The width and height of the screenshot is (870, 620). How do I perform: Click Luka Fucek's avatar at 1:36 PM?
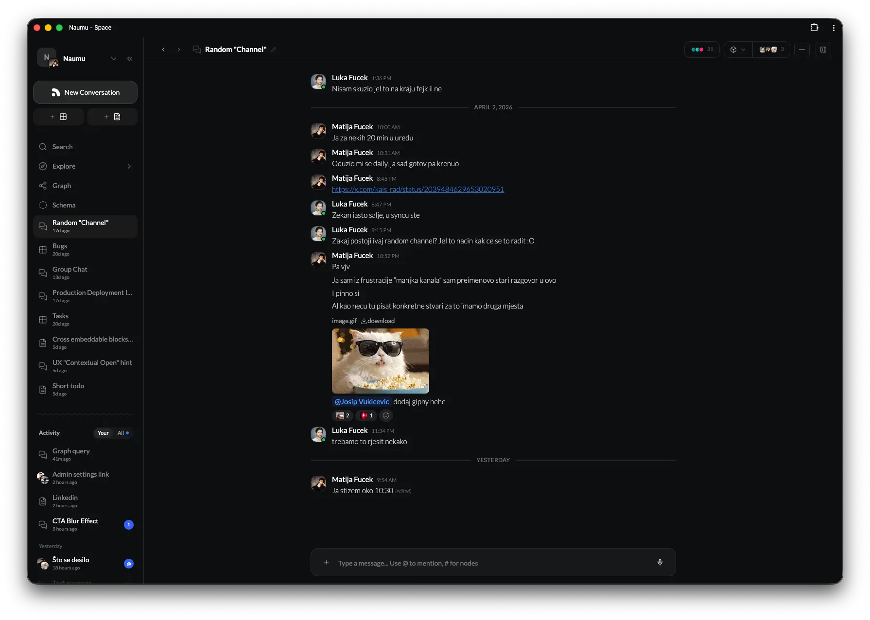point(318,82)
